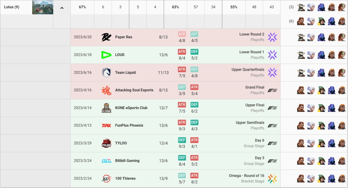Open the TYLOO team name link
348x188 pixels.
tap(121, 143)
